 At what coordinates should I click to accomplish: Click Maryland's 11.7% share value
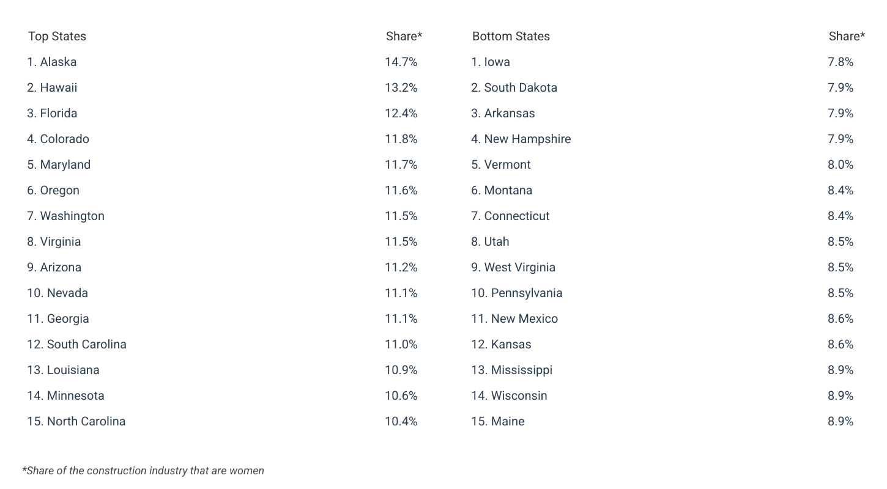click(401, 164)
